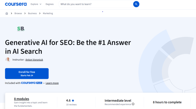Click the 10 reviews text
Viewport: 196px width, 109px height.
[x=71, y=105]
